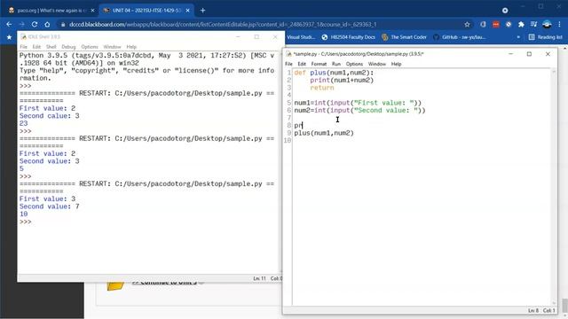568x319 pixels.
Task: Open Edit menu in IDLE Shell
Action: click(36, 47)
